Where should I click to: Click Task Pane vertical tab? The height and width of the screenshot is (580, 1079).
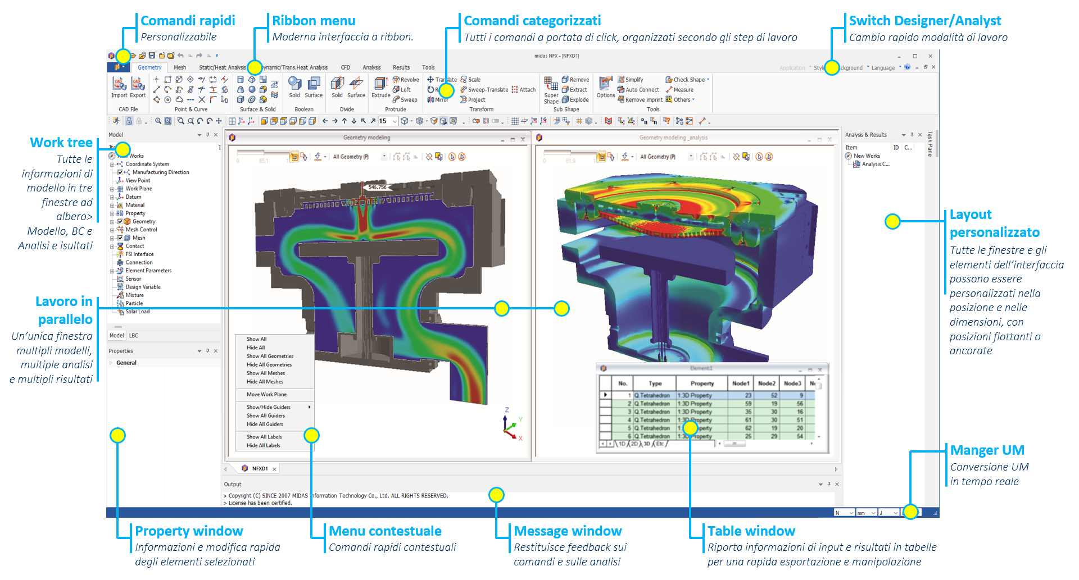click(930, 144)
